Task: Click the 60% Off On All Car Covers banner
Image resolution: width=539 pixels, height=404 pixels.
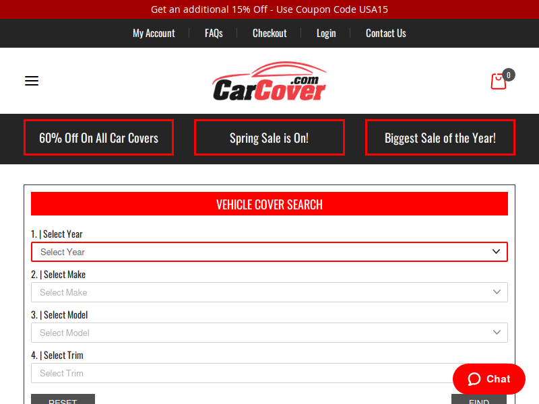Action: [98, 137]
